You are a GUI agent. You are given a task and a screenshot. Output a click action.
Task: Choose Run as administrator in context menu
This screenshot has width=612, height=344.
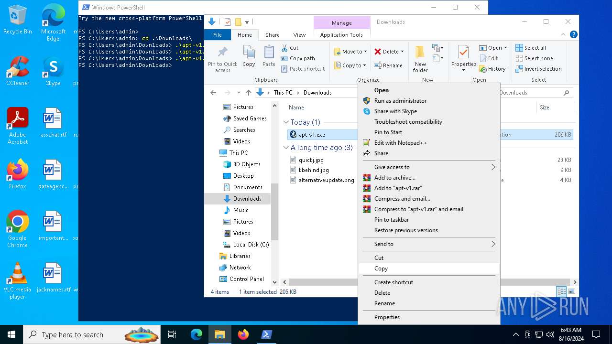428,101
